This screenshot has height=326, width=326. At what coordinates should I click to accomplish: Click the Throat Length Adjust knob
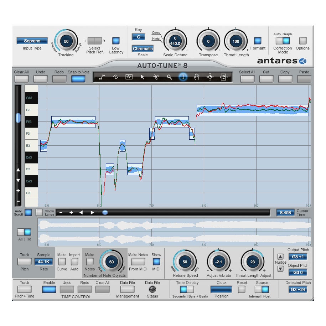[x=252, y=262]
